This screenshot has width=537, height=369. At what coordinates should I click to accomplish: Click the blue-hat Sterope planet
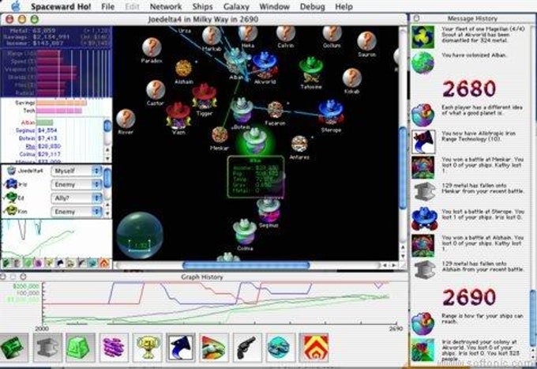(x=331, y=113)
